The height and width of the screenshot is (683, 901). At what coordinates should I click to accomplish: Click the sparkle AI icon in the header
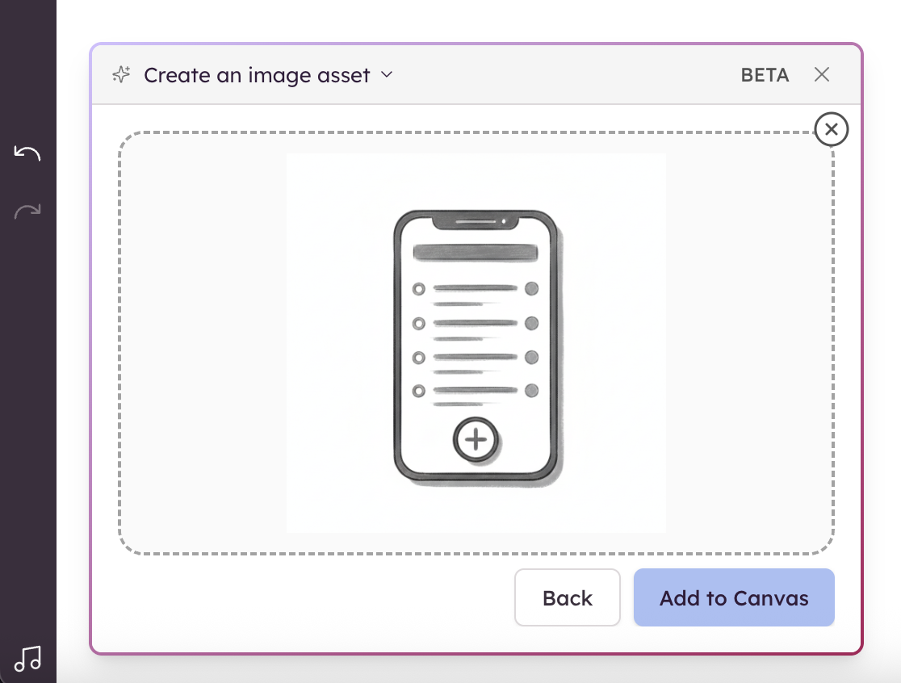tap(121, 75)
